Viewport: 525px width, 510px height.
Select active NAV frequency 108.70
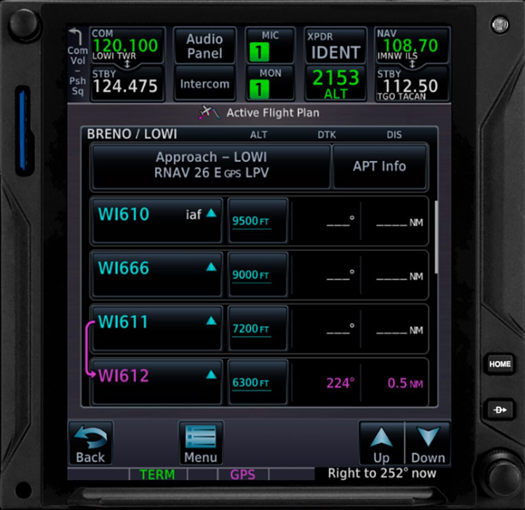click(412, 45)
